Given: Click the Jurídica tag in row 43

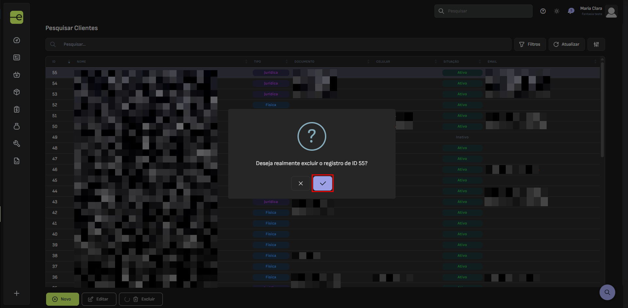Looking at the screenshot, I should [x=271, y=202].
